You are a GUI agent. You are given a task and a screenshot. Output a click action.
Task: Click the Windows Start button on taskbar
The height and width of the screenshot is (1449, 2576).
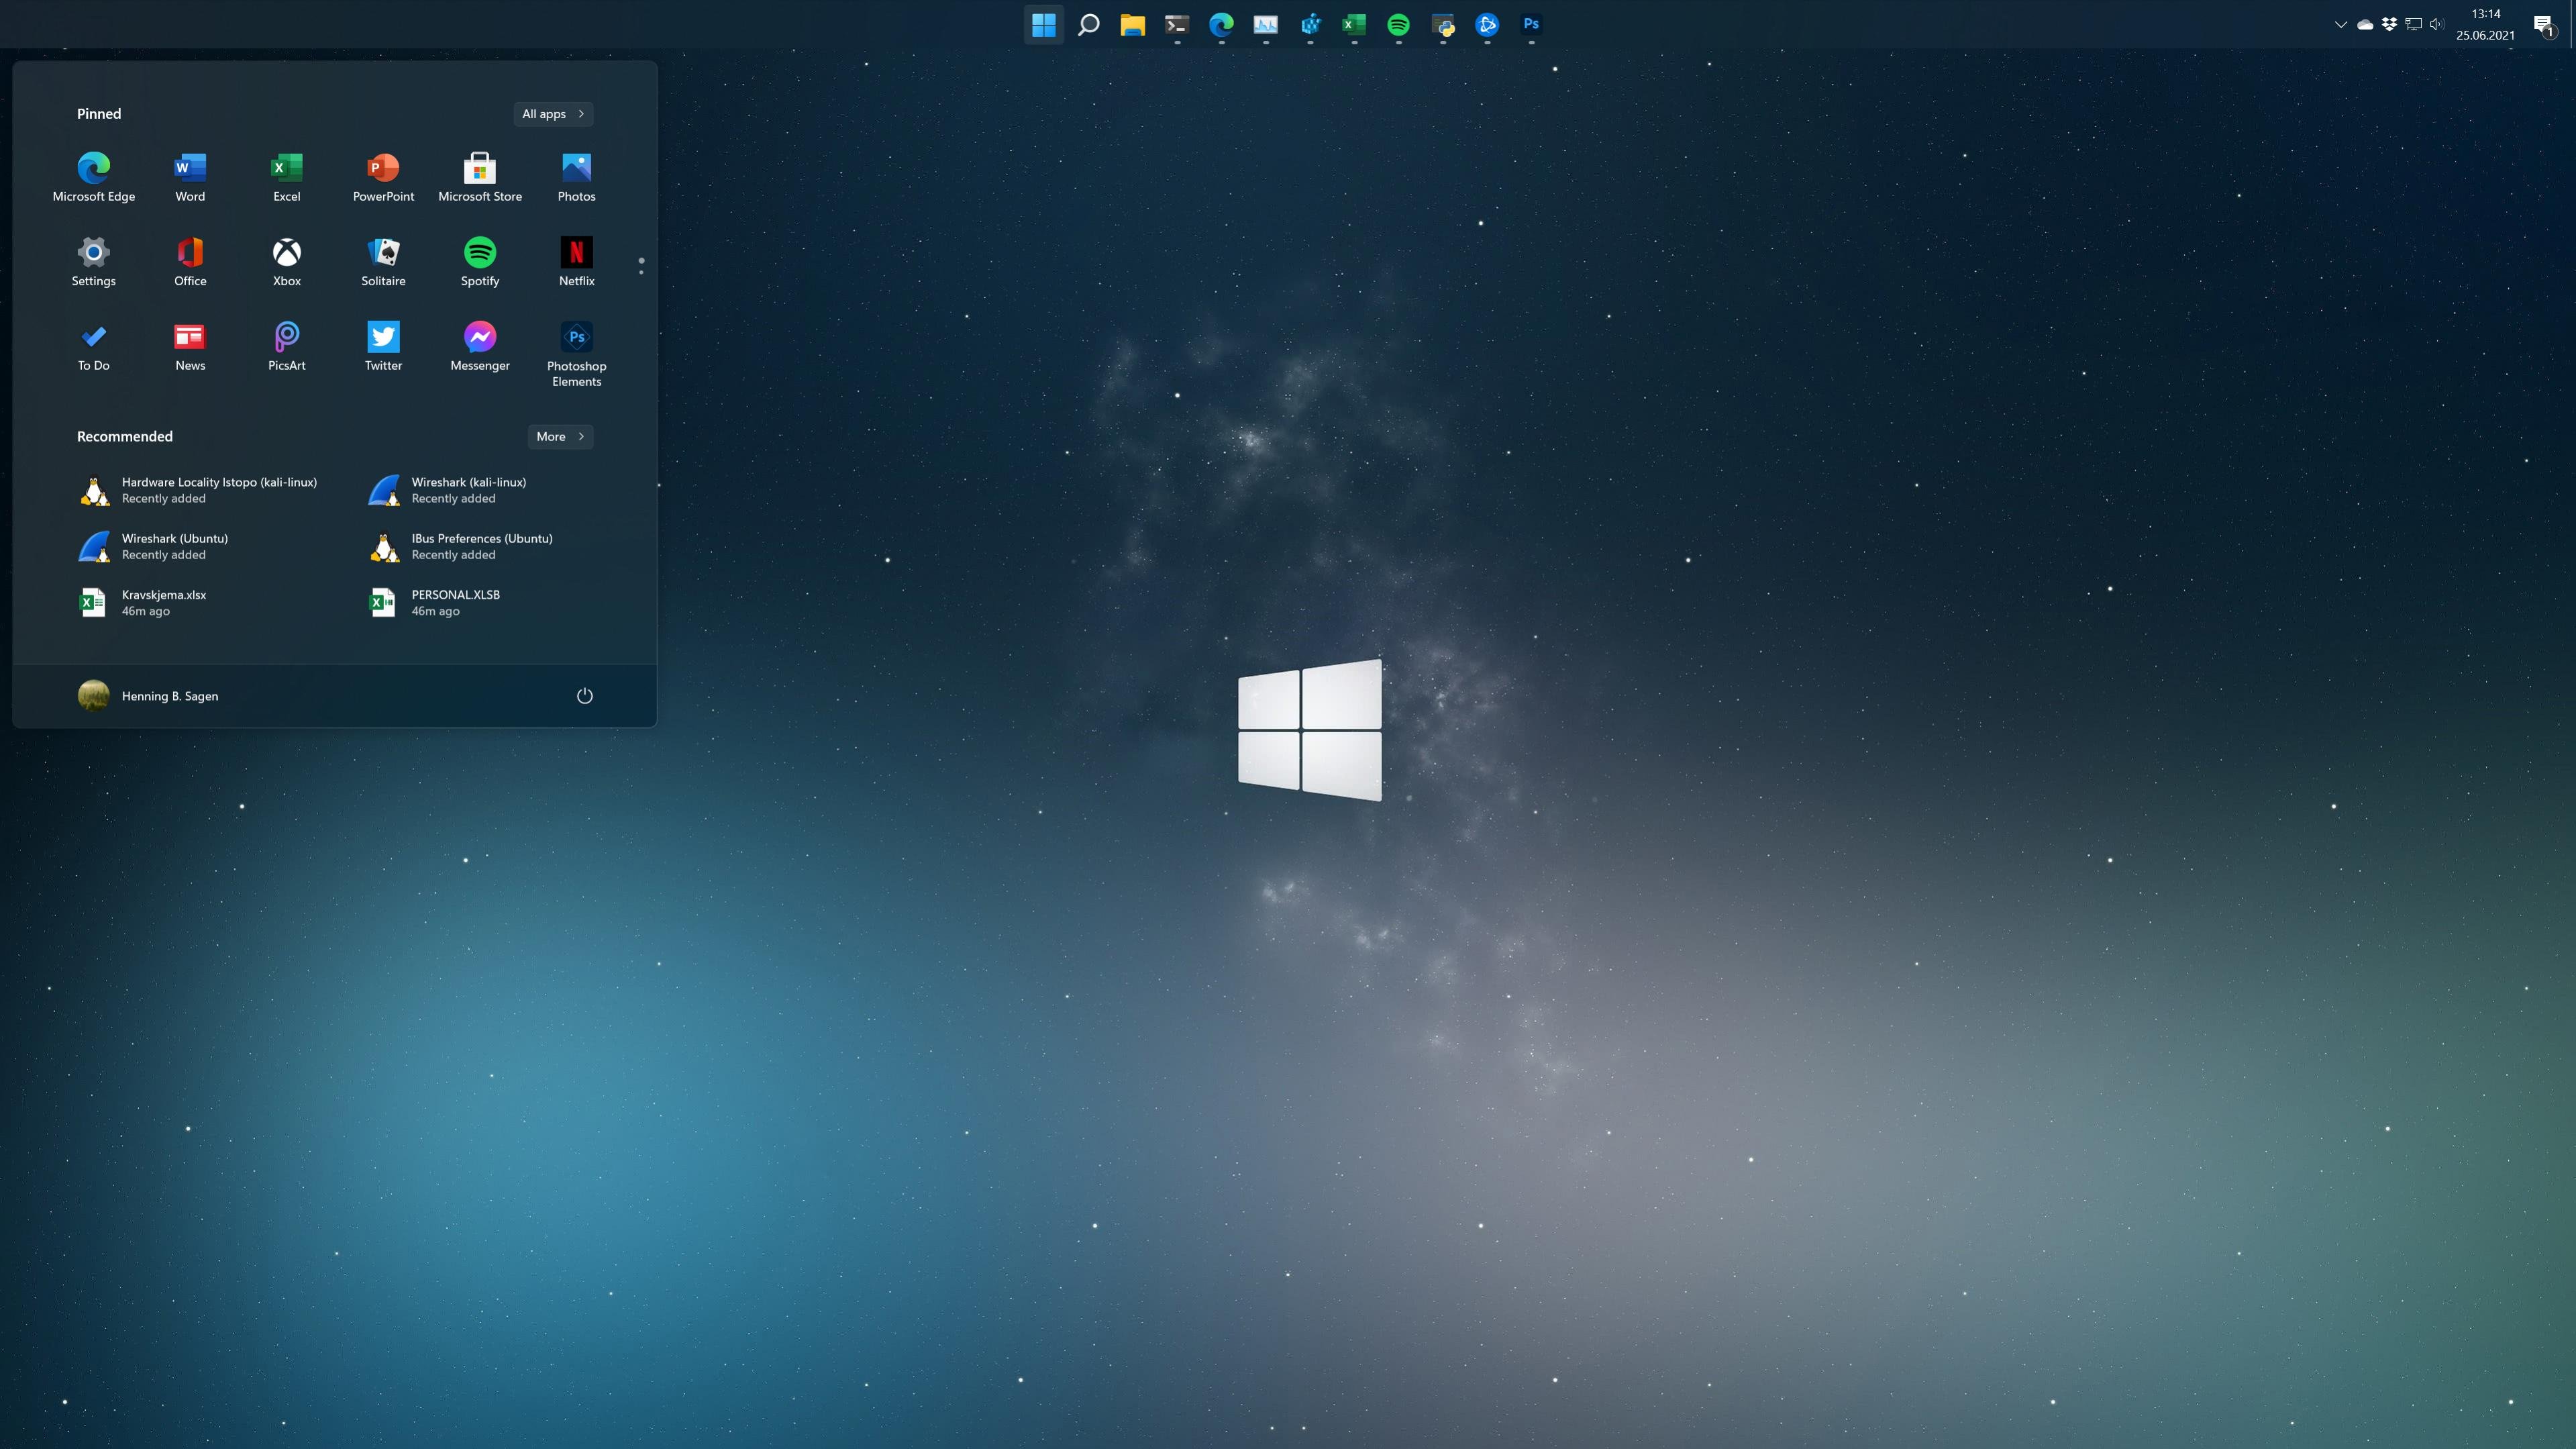click(x=1043, y=24)
